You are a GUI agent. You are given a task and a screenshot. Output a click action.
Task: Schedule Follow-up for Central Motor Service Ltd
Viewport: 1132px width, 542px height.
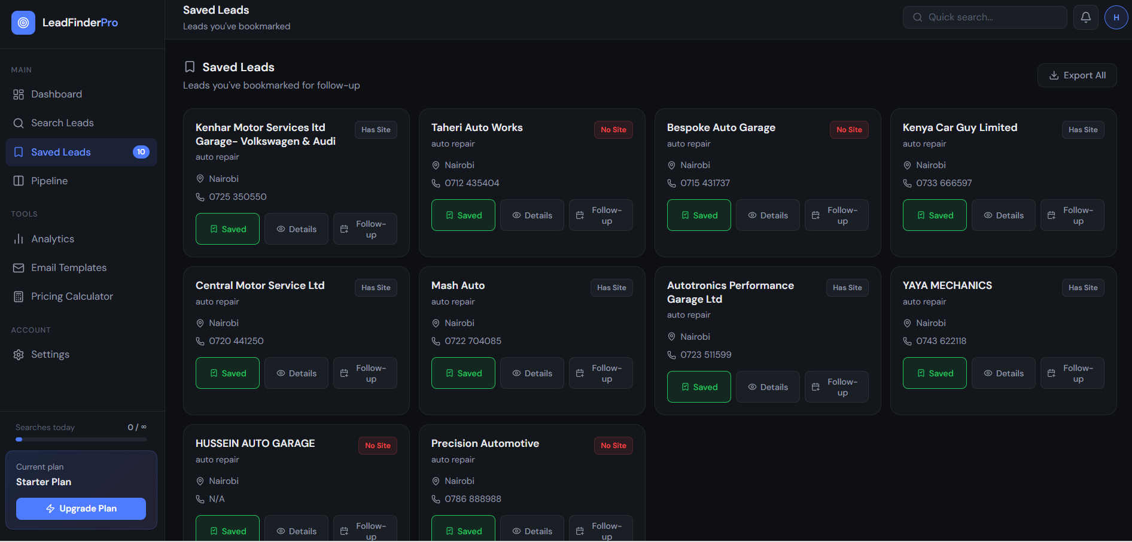pos(365,373)
